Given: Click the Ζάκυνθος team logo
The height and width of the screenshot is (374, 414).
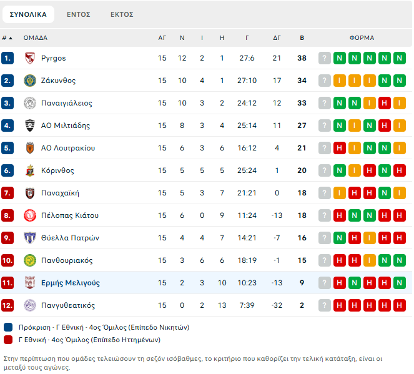Looking at the screenshot, I should click(29, 81).
